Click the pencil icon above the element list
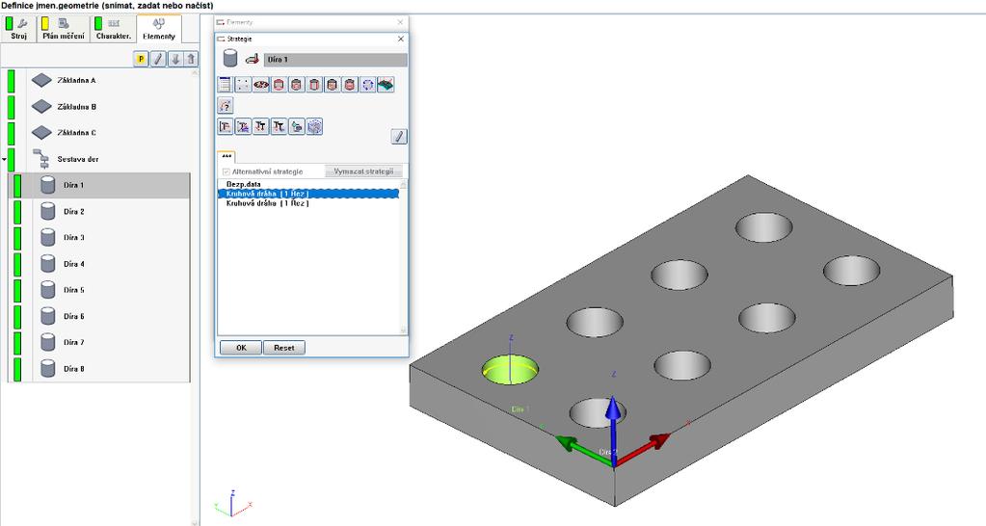The height and width of the screenshot is (526, 986). pyautogui.click(x=158, y=59)
